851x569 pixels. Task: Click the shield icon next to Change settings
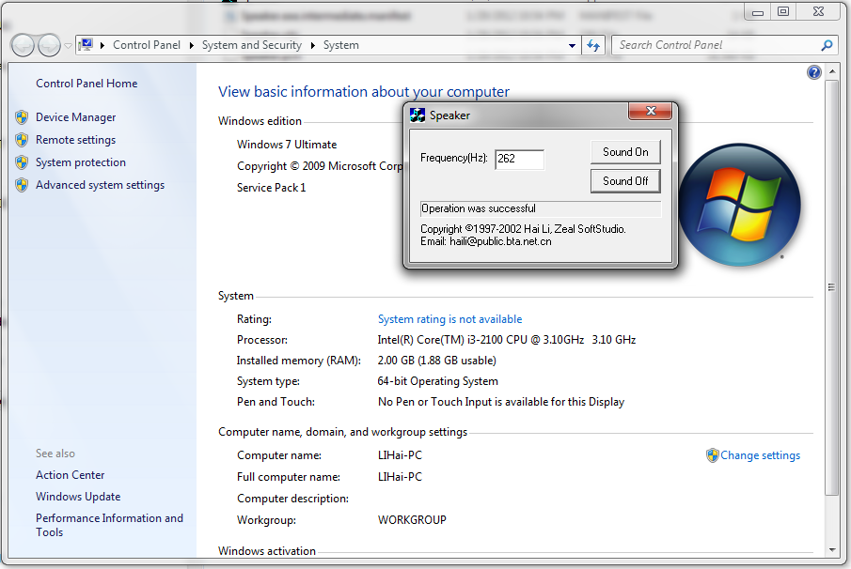[713, 455]
